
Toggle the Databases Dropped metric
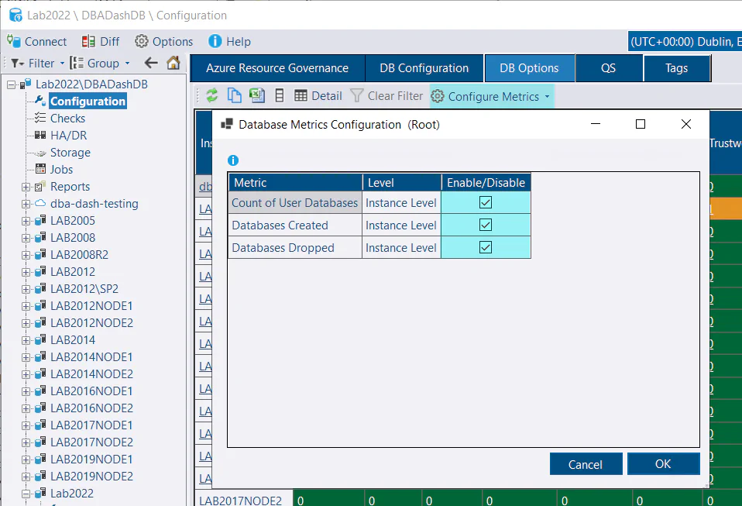tap(485, 247)
